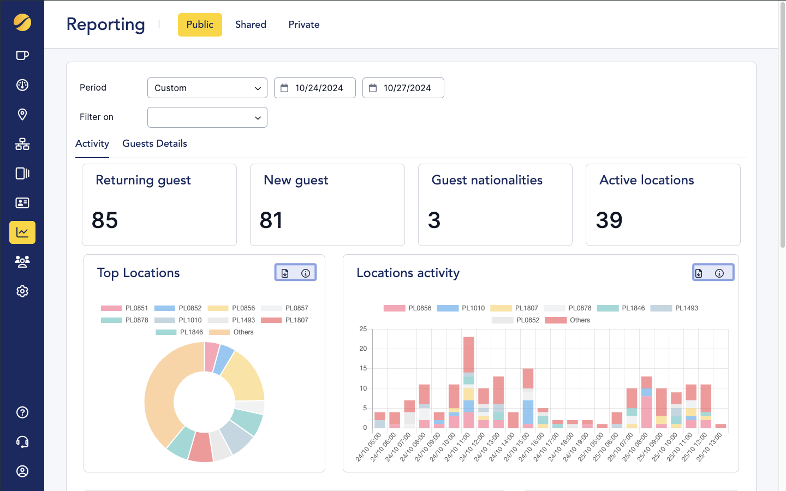Open the location pin sidebar icon
This screenshot has width=786, height=491.
tap(22, 115)
